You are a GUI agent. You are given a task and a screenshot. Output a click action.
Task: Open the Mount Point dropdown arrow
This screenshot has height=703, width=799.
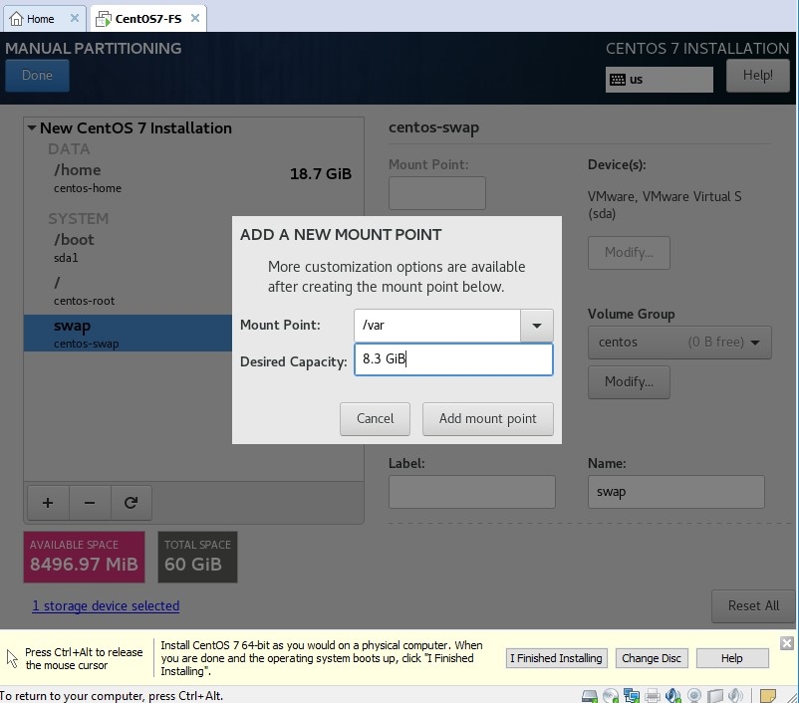(x=536, y=326)
